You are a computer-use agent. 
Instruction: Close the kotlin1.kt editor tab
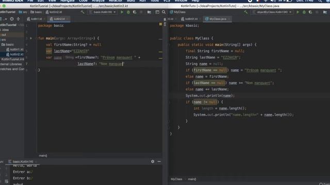point(45,19)
